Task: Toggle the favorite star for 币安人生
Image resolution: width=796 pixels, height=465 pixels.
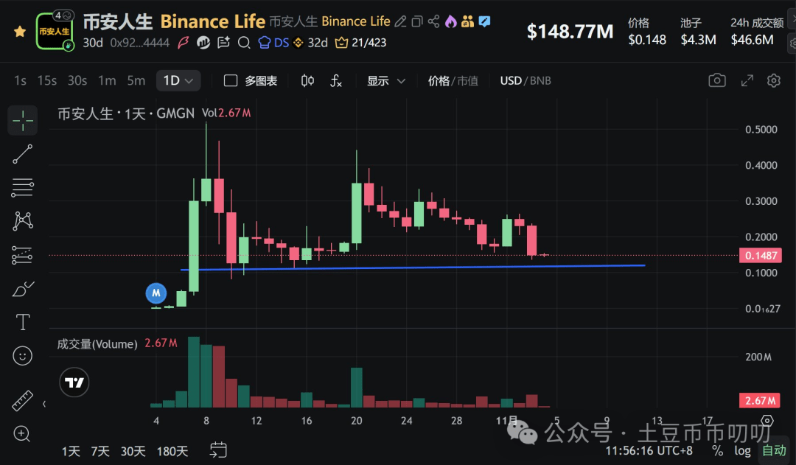Action: click(x=20, y=32)
